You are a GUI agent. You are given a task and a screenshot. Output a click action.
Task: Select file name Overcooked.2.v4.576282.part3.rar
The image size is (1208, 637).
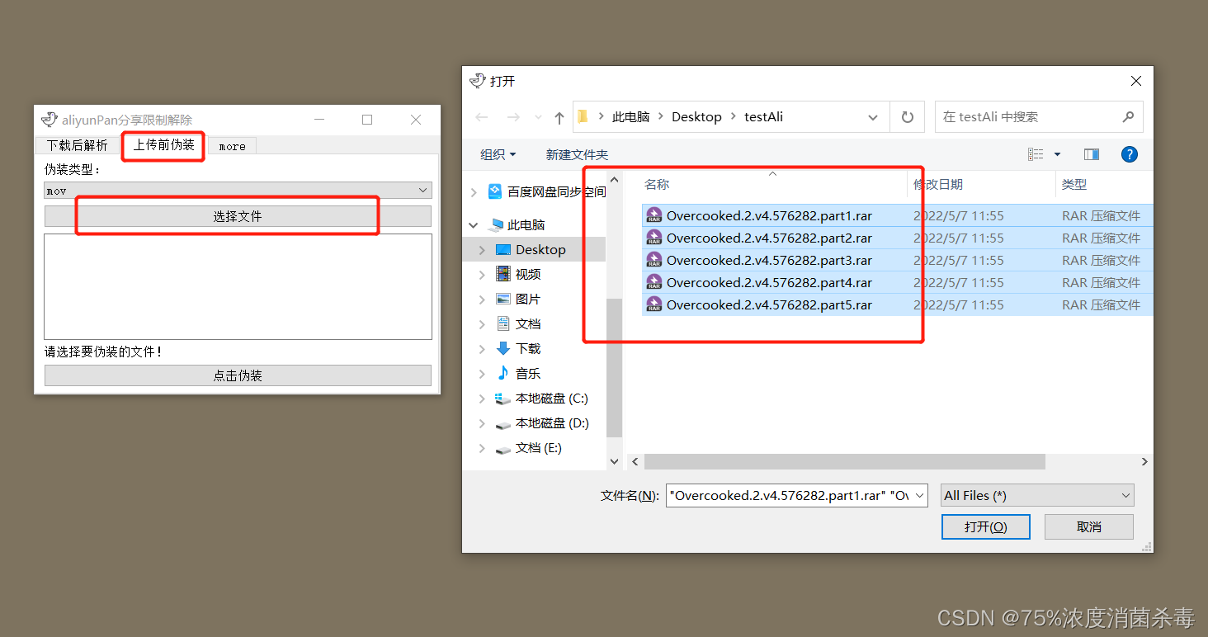769,260
